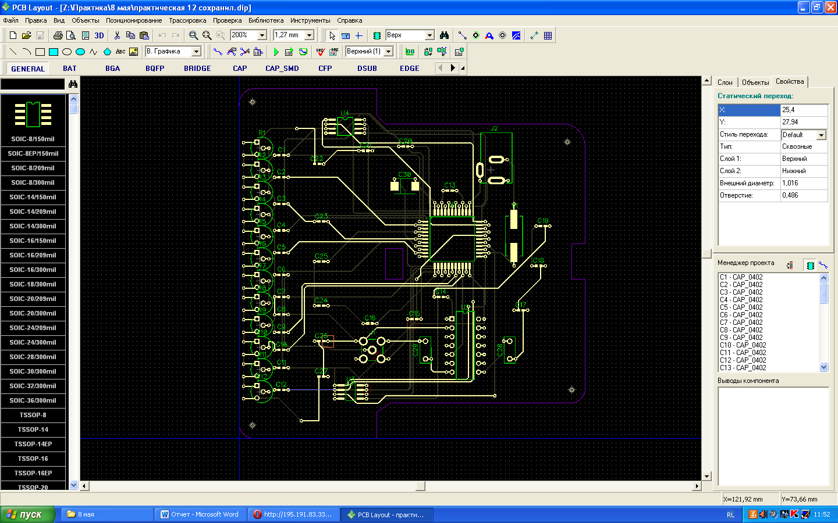This screenshot has width=838, height=523.
Task: Click the down arrow of the pattern list scrollbar
Action: [73, 485]
